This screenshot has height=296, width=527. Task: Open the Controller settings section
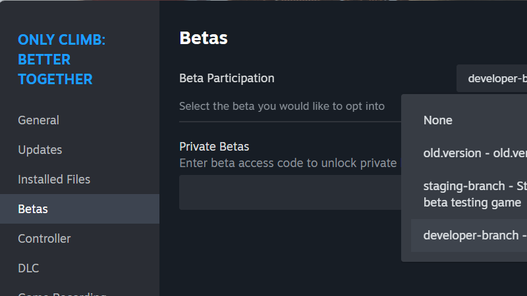[44, 239]
